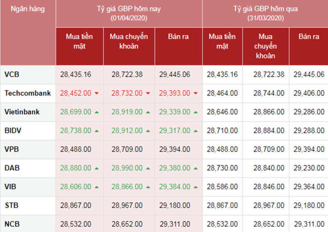328x232 pixels.
Task: Click red down arrow beside Techcombank 28,732.00
Action: (x=148, y=93)
